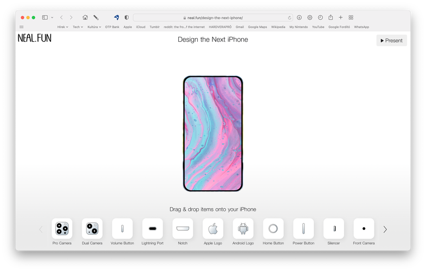
Task: Open the NEAL.FUN homepage logo
Action: (35, 38)
